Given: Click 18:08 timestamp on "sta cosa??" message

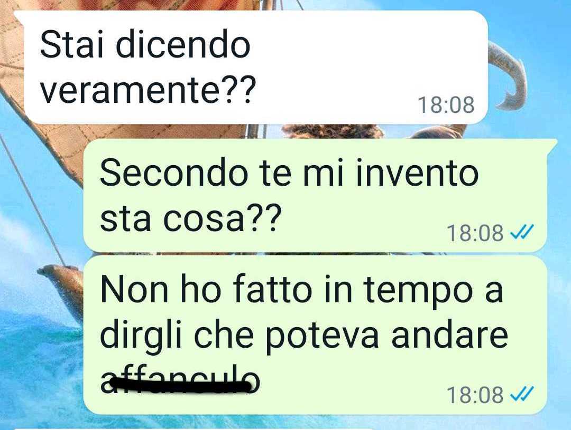Looking at the screenshot, I should point(475,233).
